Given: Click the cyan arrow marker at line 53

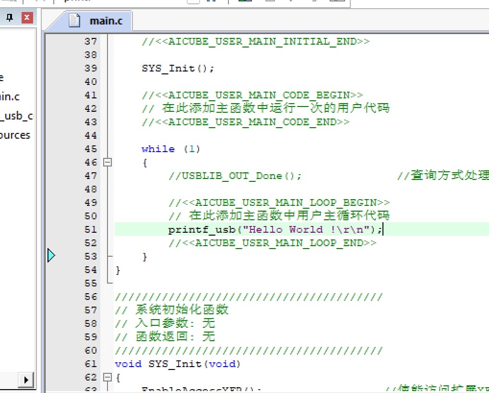Looking at the screenshot, I should pos(52,256).
